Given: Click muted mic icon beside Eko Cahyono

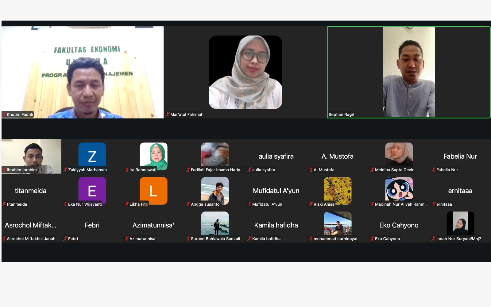Looking at the screenshot, I should (x=372, y=239).
